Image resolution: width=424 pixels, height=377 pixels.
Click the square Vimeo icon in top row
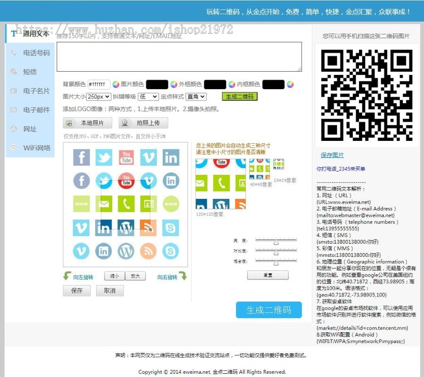click(148, 157)
